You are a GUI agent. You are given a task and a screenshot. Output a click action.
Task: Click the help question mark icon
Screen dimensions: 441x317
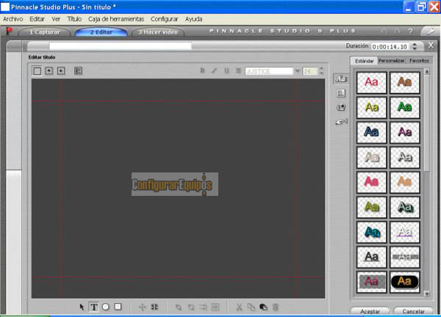(x=410, y=32)
